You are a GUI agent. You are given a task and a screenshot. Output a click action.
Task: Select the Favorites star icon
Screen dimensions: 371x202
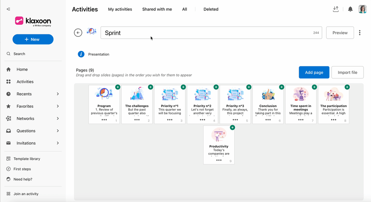(x=9, y=106)
